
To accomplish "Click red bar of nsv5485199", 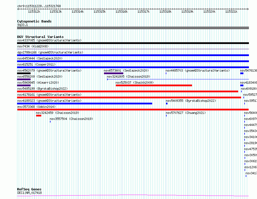I will point(128,91).
